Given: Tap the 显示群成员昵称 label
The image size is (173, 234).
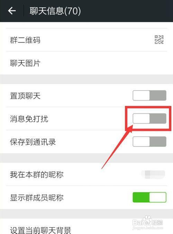Looking at the screenshot, I should (37, 198).
